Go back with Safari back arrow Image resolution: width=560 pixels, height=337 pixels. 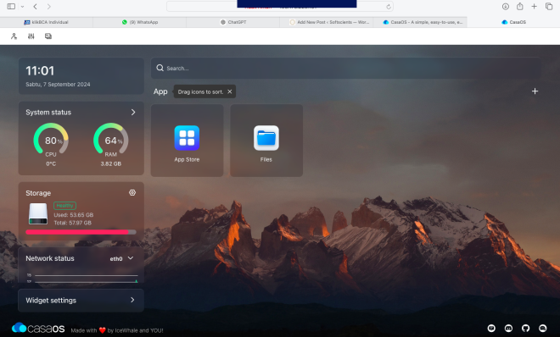[x=35, y=7]
